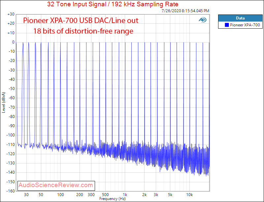
Task: Click the 5k frequency axis tick label
Action: (170, 195)
